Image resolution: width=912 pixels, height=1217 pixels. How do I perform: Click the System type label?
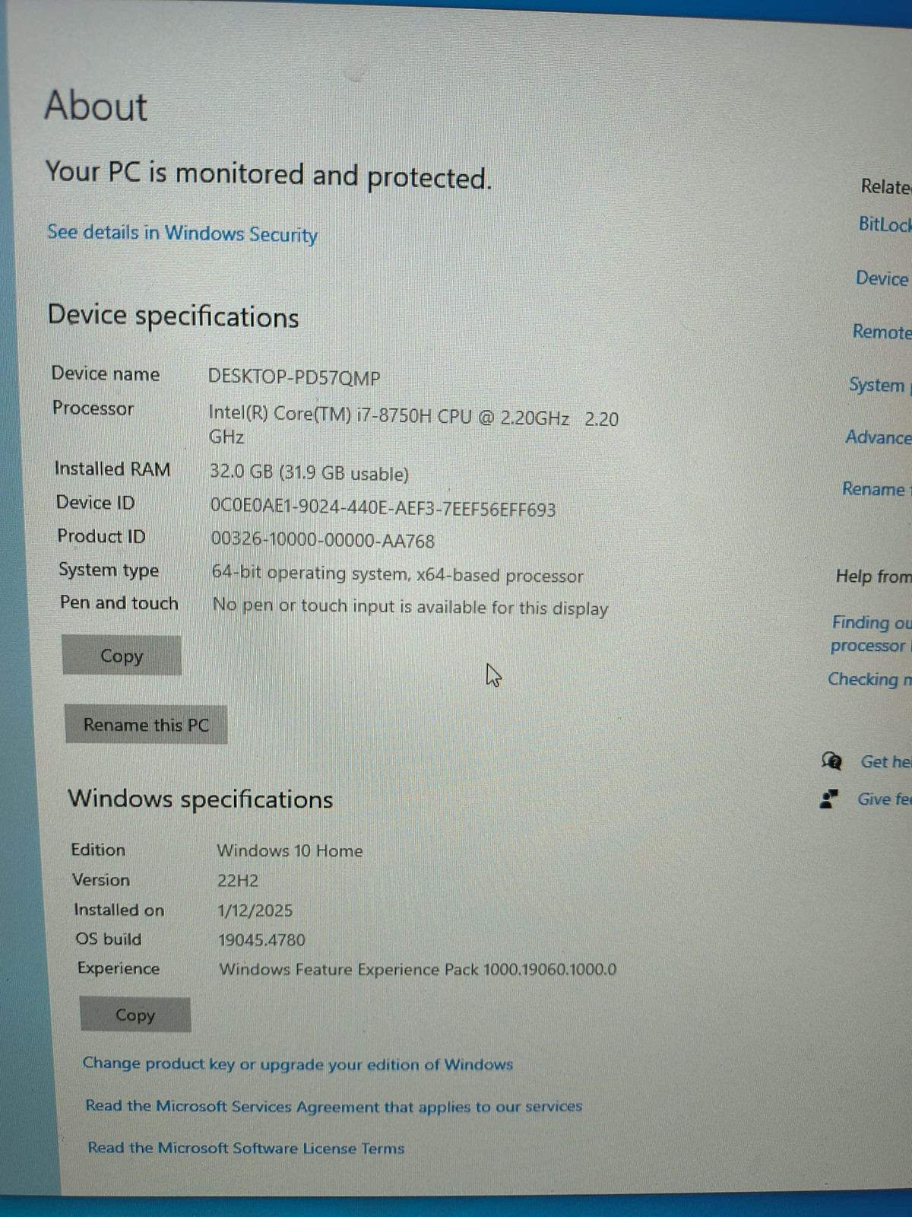(x=109, y=570)
